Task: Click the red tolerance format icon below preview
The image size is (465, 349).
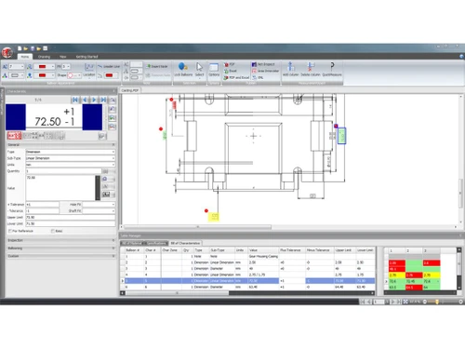Action: pos(14,136)
